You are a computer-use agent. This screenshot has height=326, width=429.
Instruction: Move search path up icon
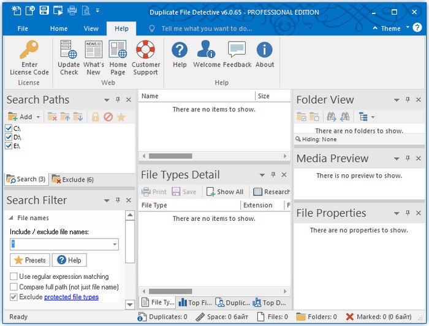tap(65, 117)
